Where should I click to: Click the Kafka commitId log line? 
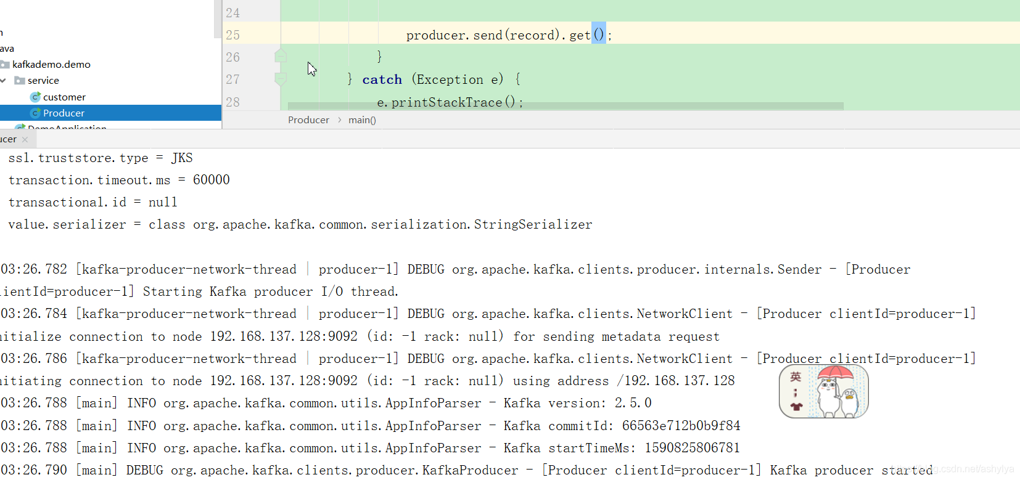coord(370,426)
